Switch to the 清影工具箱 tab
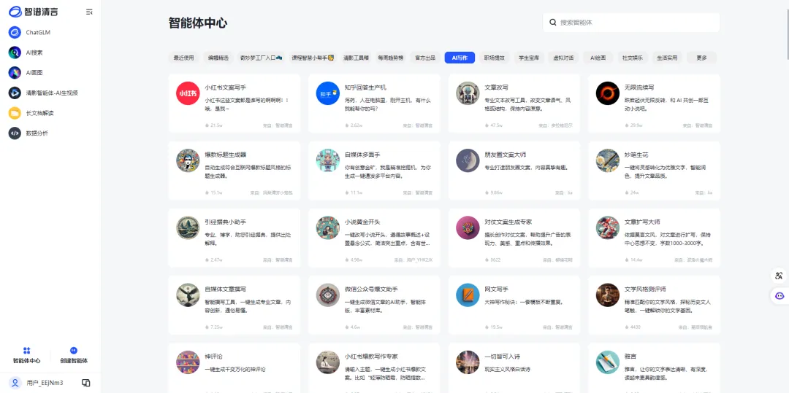Image resolution: width=789 pixels, height=393 pixels. [x=356, y=58]
